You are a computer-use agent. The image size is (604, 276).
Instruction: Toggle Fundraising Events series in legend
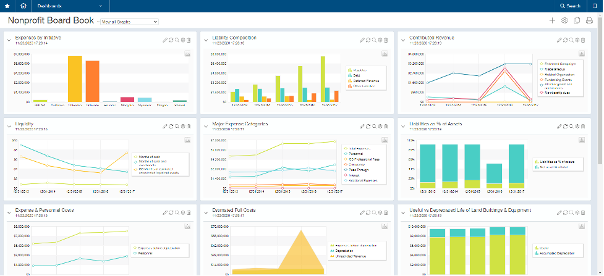point(555,80)
